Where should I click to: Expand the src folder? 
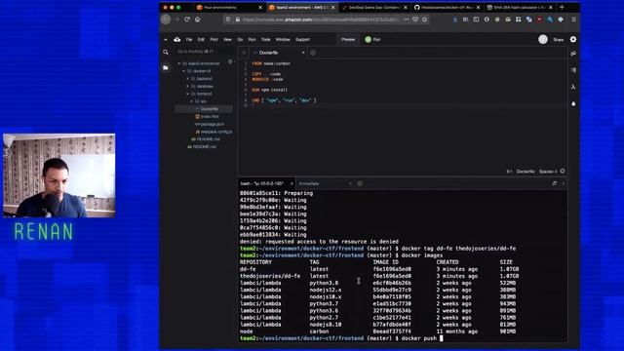click(192, 101)
